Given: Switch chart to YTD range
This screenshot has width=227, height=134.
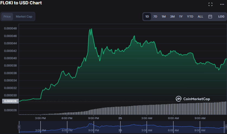Looking at the screenshot, I should [190, 16].
